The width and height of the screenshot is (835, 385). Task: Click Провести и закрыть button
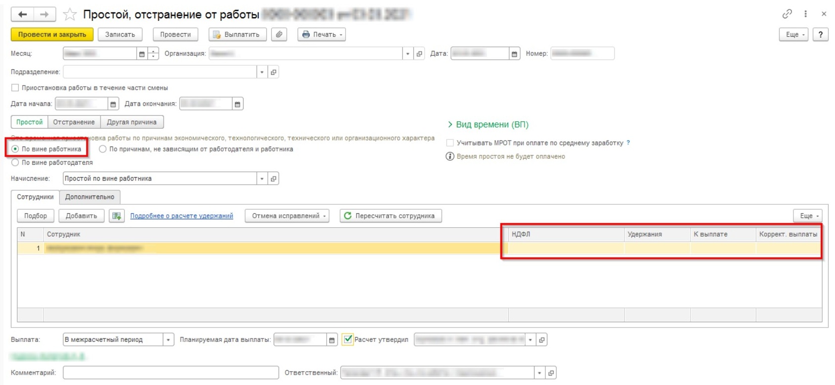52,35
